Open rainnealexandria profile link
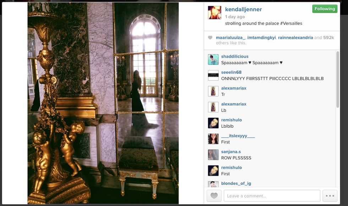Viewport: 348px width, 206px height. [295, 38]
